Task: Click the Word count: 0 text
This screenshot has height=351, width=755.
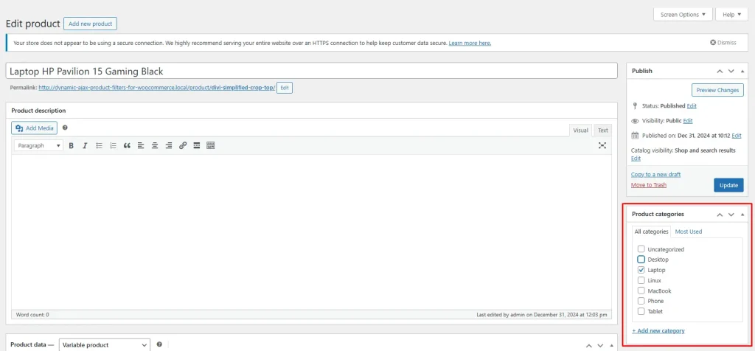Action: (x=32, y=315)
